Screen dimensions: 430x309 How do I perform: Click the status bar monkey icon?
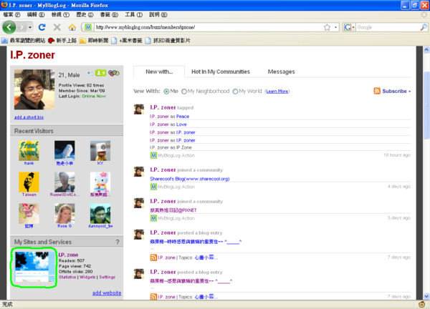pos(422,304)
